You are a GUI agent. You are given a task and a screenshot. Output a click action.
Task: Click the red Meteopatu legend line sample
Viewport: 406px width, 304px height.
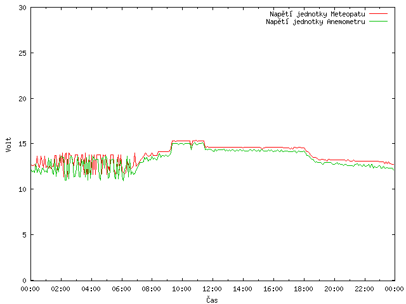[x=378, y=13]
